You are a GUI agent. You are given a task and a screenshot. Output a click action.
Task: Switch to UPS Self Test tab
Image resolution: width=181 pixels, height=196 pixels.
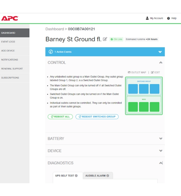pyautogui.click(x=68, y=176)
